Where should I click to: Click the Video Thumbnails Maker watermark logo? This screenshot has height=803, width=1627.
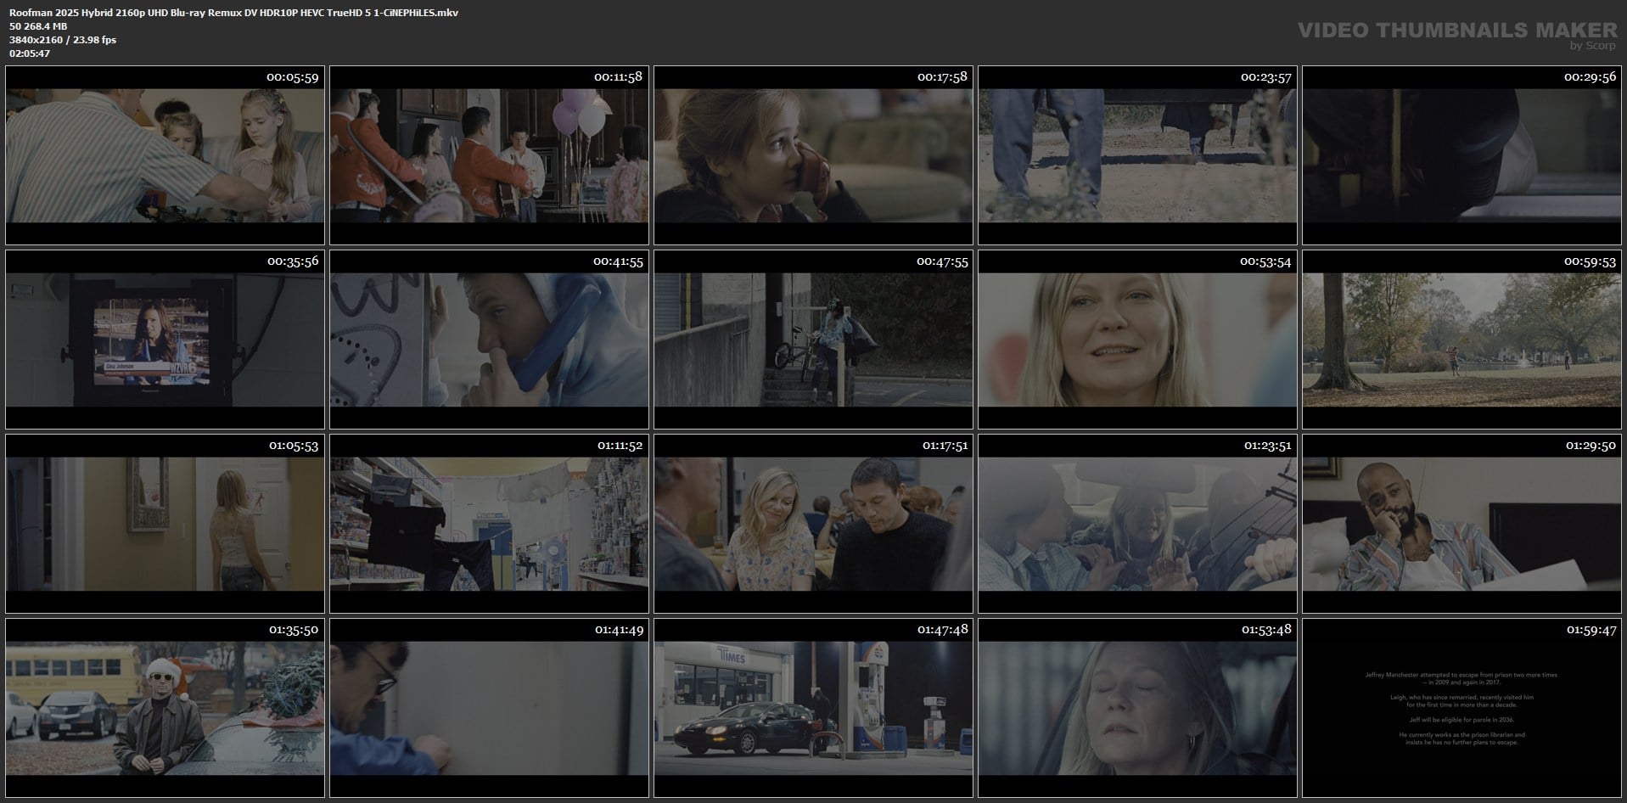[x=1457, y=34]
